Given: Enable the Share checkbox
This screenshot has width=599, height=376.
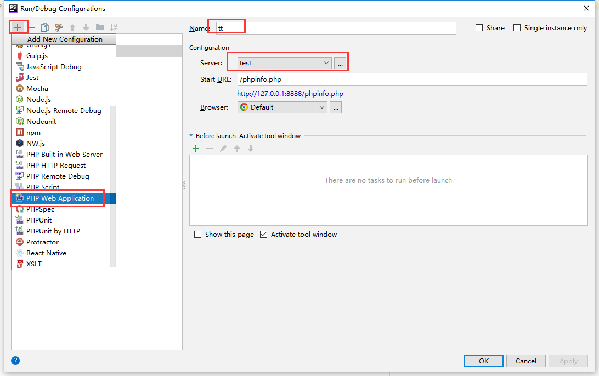Looking at the screenshot, I should (479, 28).
